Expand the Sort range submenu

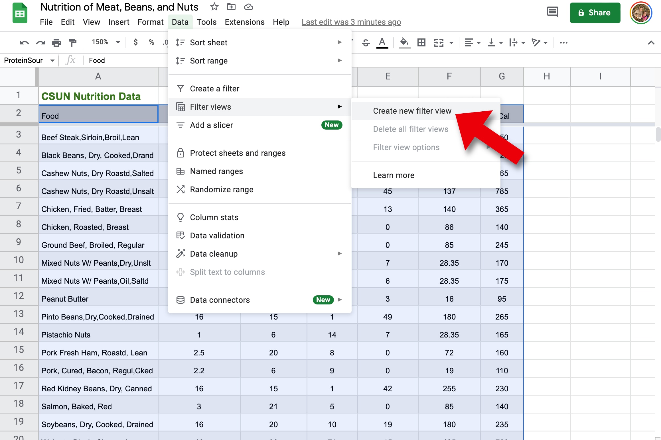[259, 61]
